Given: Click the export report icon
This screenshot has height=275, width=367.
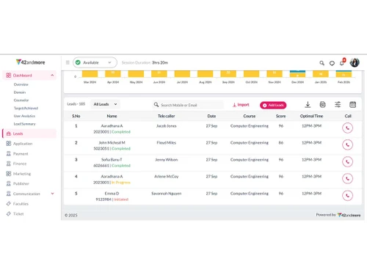Looking at the screenshot, I should (x=323, y=105).
